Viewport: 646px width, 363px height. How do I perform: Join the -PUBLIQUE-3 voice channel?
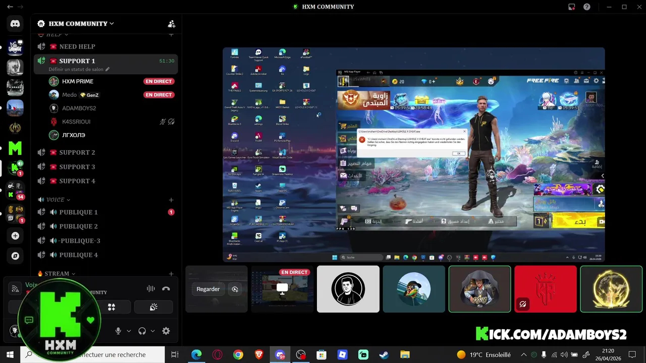pyautogui.click(x=105, y=240)
